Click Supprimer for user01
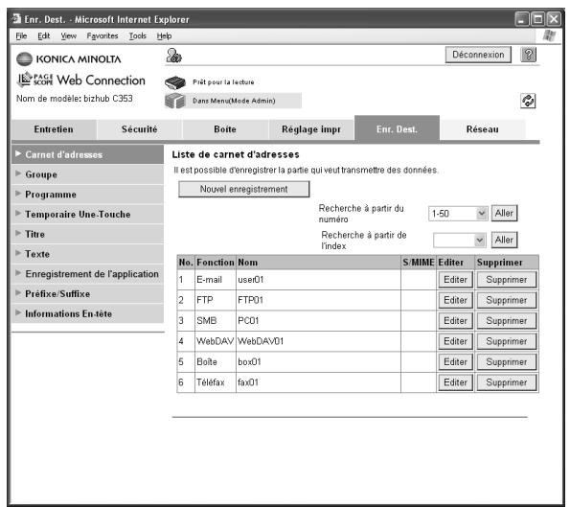Image resolution: width=570 pixels, height=507 pixels. click(x=507, y=280)
